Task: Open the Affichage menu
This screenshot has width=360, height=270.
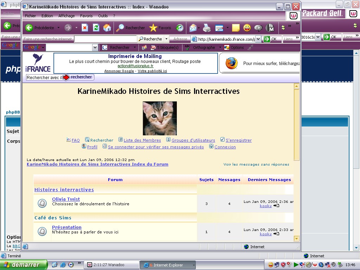Action: tap(66, 16)
